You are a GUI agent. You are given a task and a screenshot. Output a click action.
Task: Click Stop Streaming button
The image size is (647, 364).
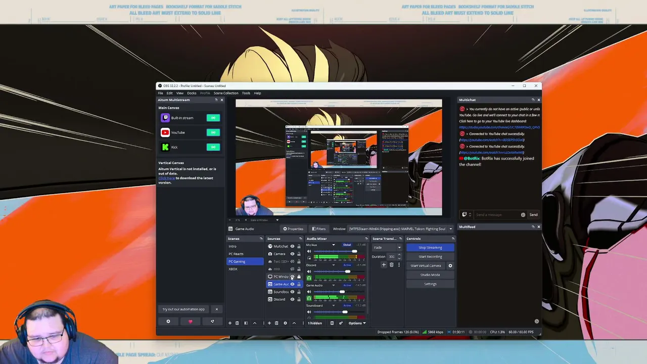point(430,248)
